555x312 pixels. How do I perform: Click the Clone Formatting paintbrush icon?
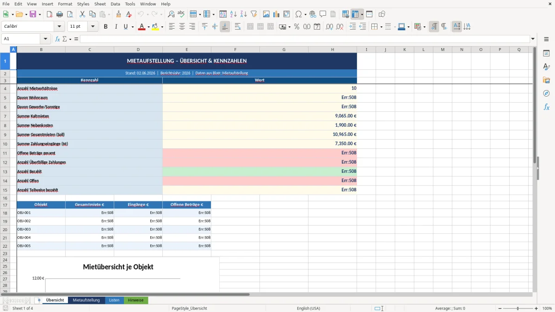(119, 14)
